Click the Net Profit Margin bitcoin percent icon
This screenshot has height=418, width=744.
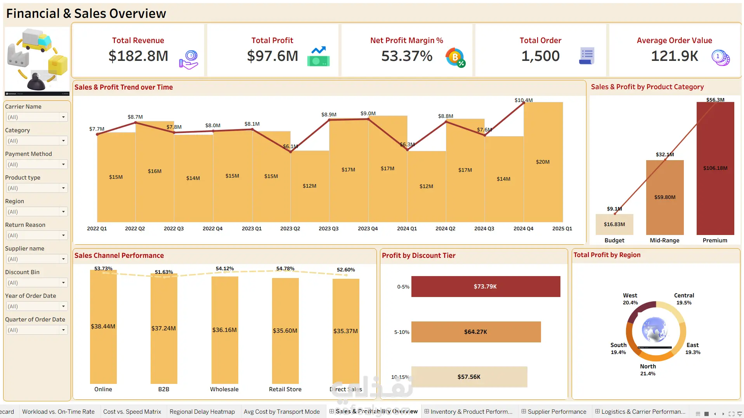point(455,58)
